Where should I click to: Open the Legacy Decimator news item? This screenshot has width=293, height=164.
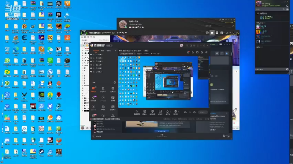pyautogui.click(x=218, y=117)
